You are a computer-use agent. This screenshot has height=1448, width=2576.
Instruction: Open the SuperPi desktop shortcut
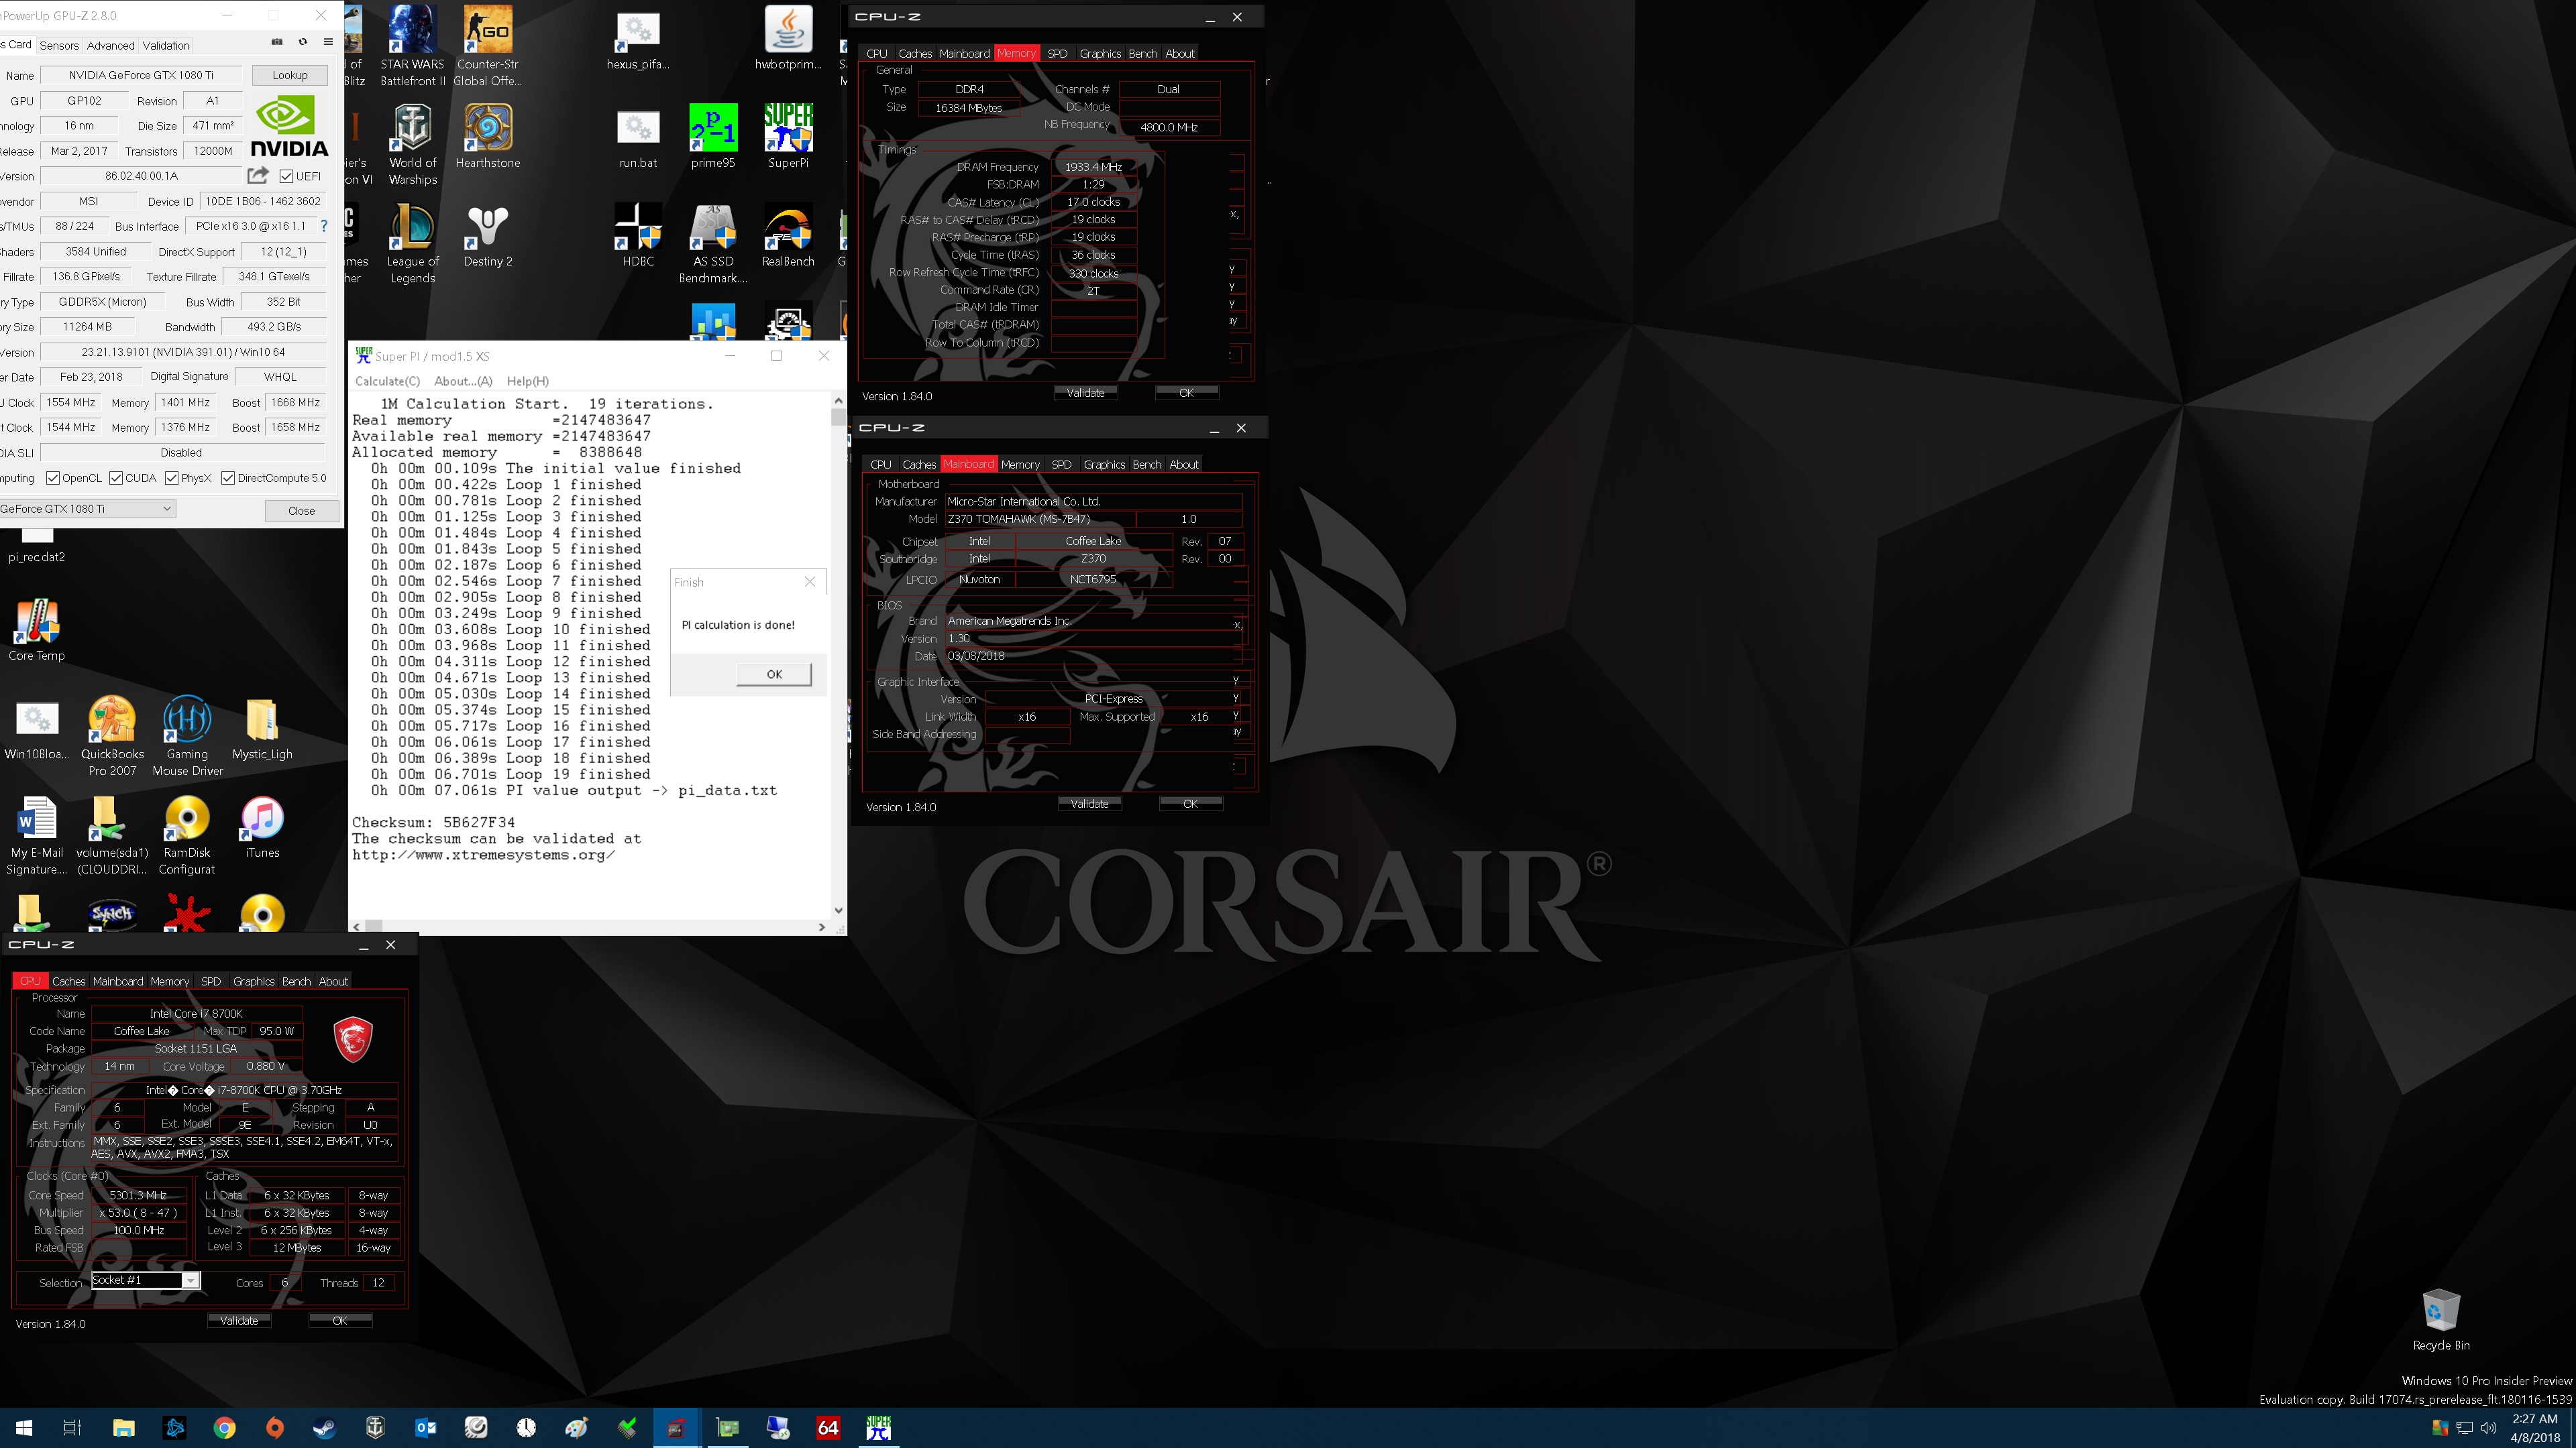[788, 137]
